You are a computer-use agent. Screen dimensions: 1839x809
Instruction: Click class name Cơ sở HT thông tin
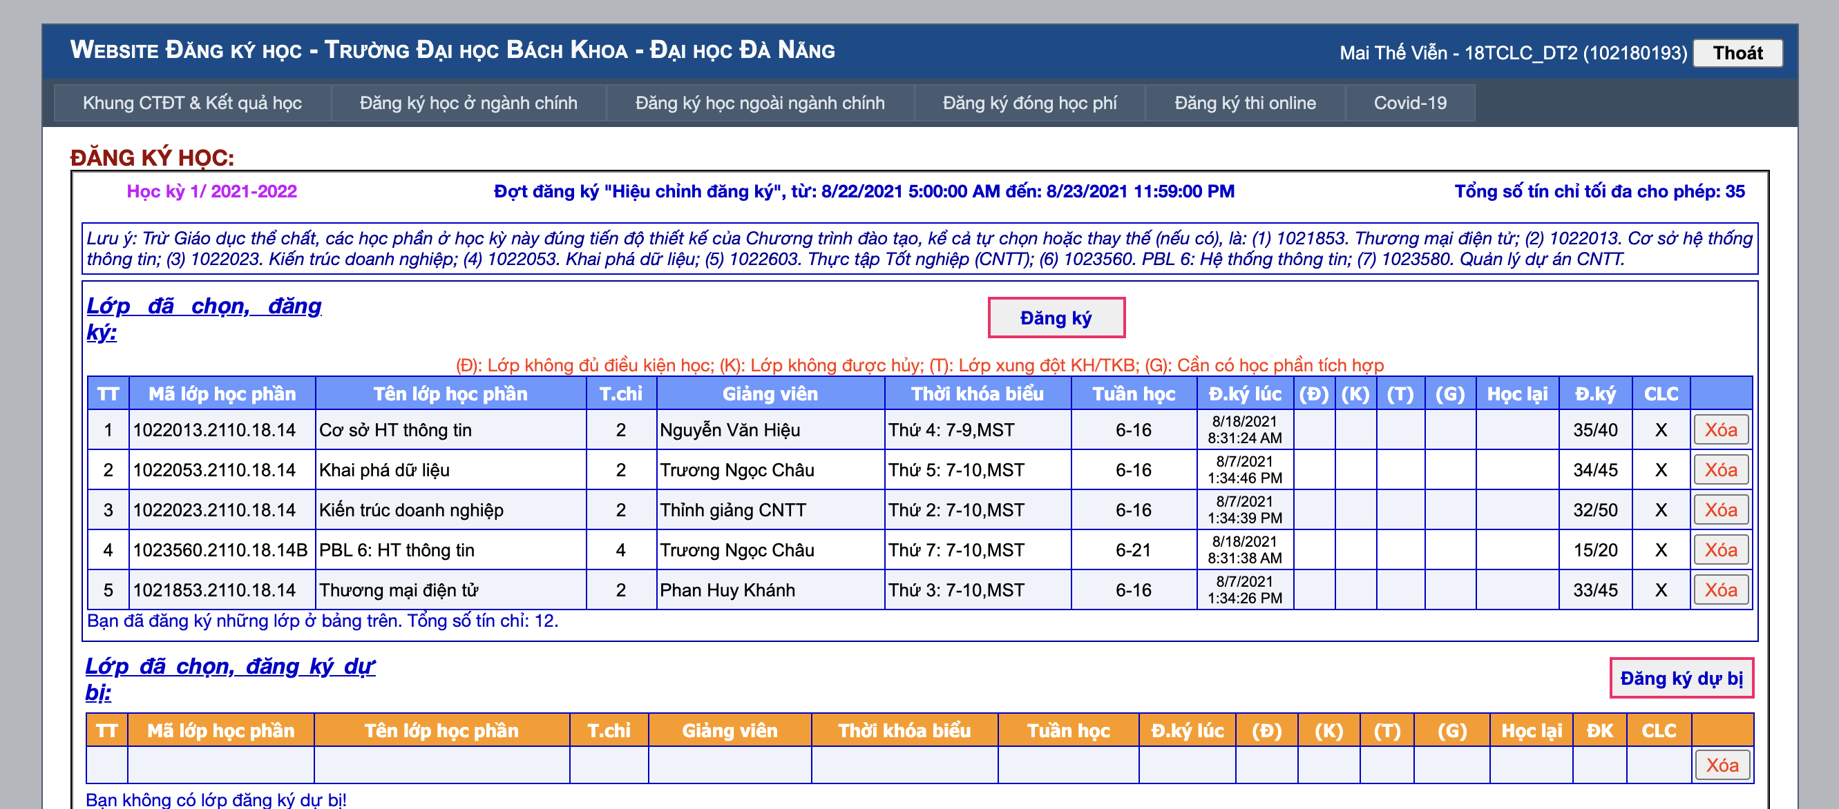click(x=394, y=430)
